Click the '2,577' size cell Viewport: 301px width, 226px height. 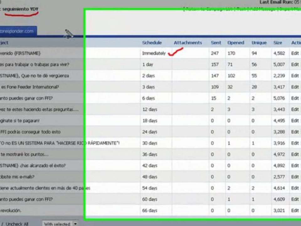point(279,177)
